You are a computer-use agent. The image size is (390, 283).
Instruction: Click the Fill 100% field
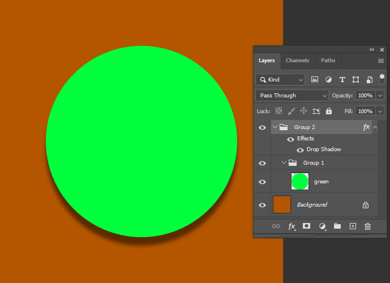(x=365, y=112)
